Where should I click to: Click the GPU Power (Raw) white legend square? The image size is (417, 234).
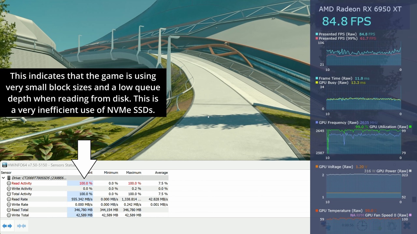click(x=410, y=171)
